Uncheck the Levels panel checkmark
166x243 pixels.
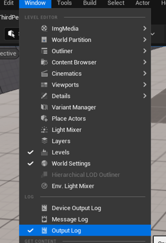[x=31, y=152]
